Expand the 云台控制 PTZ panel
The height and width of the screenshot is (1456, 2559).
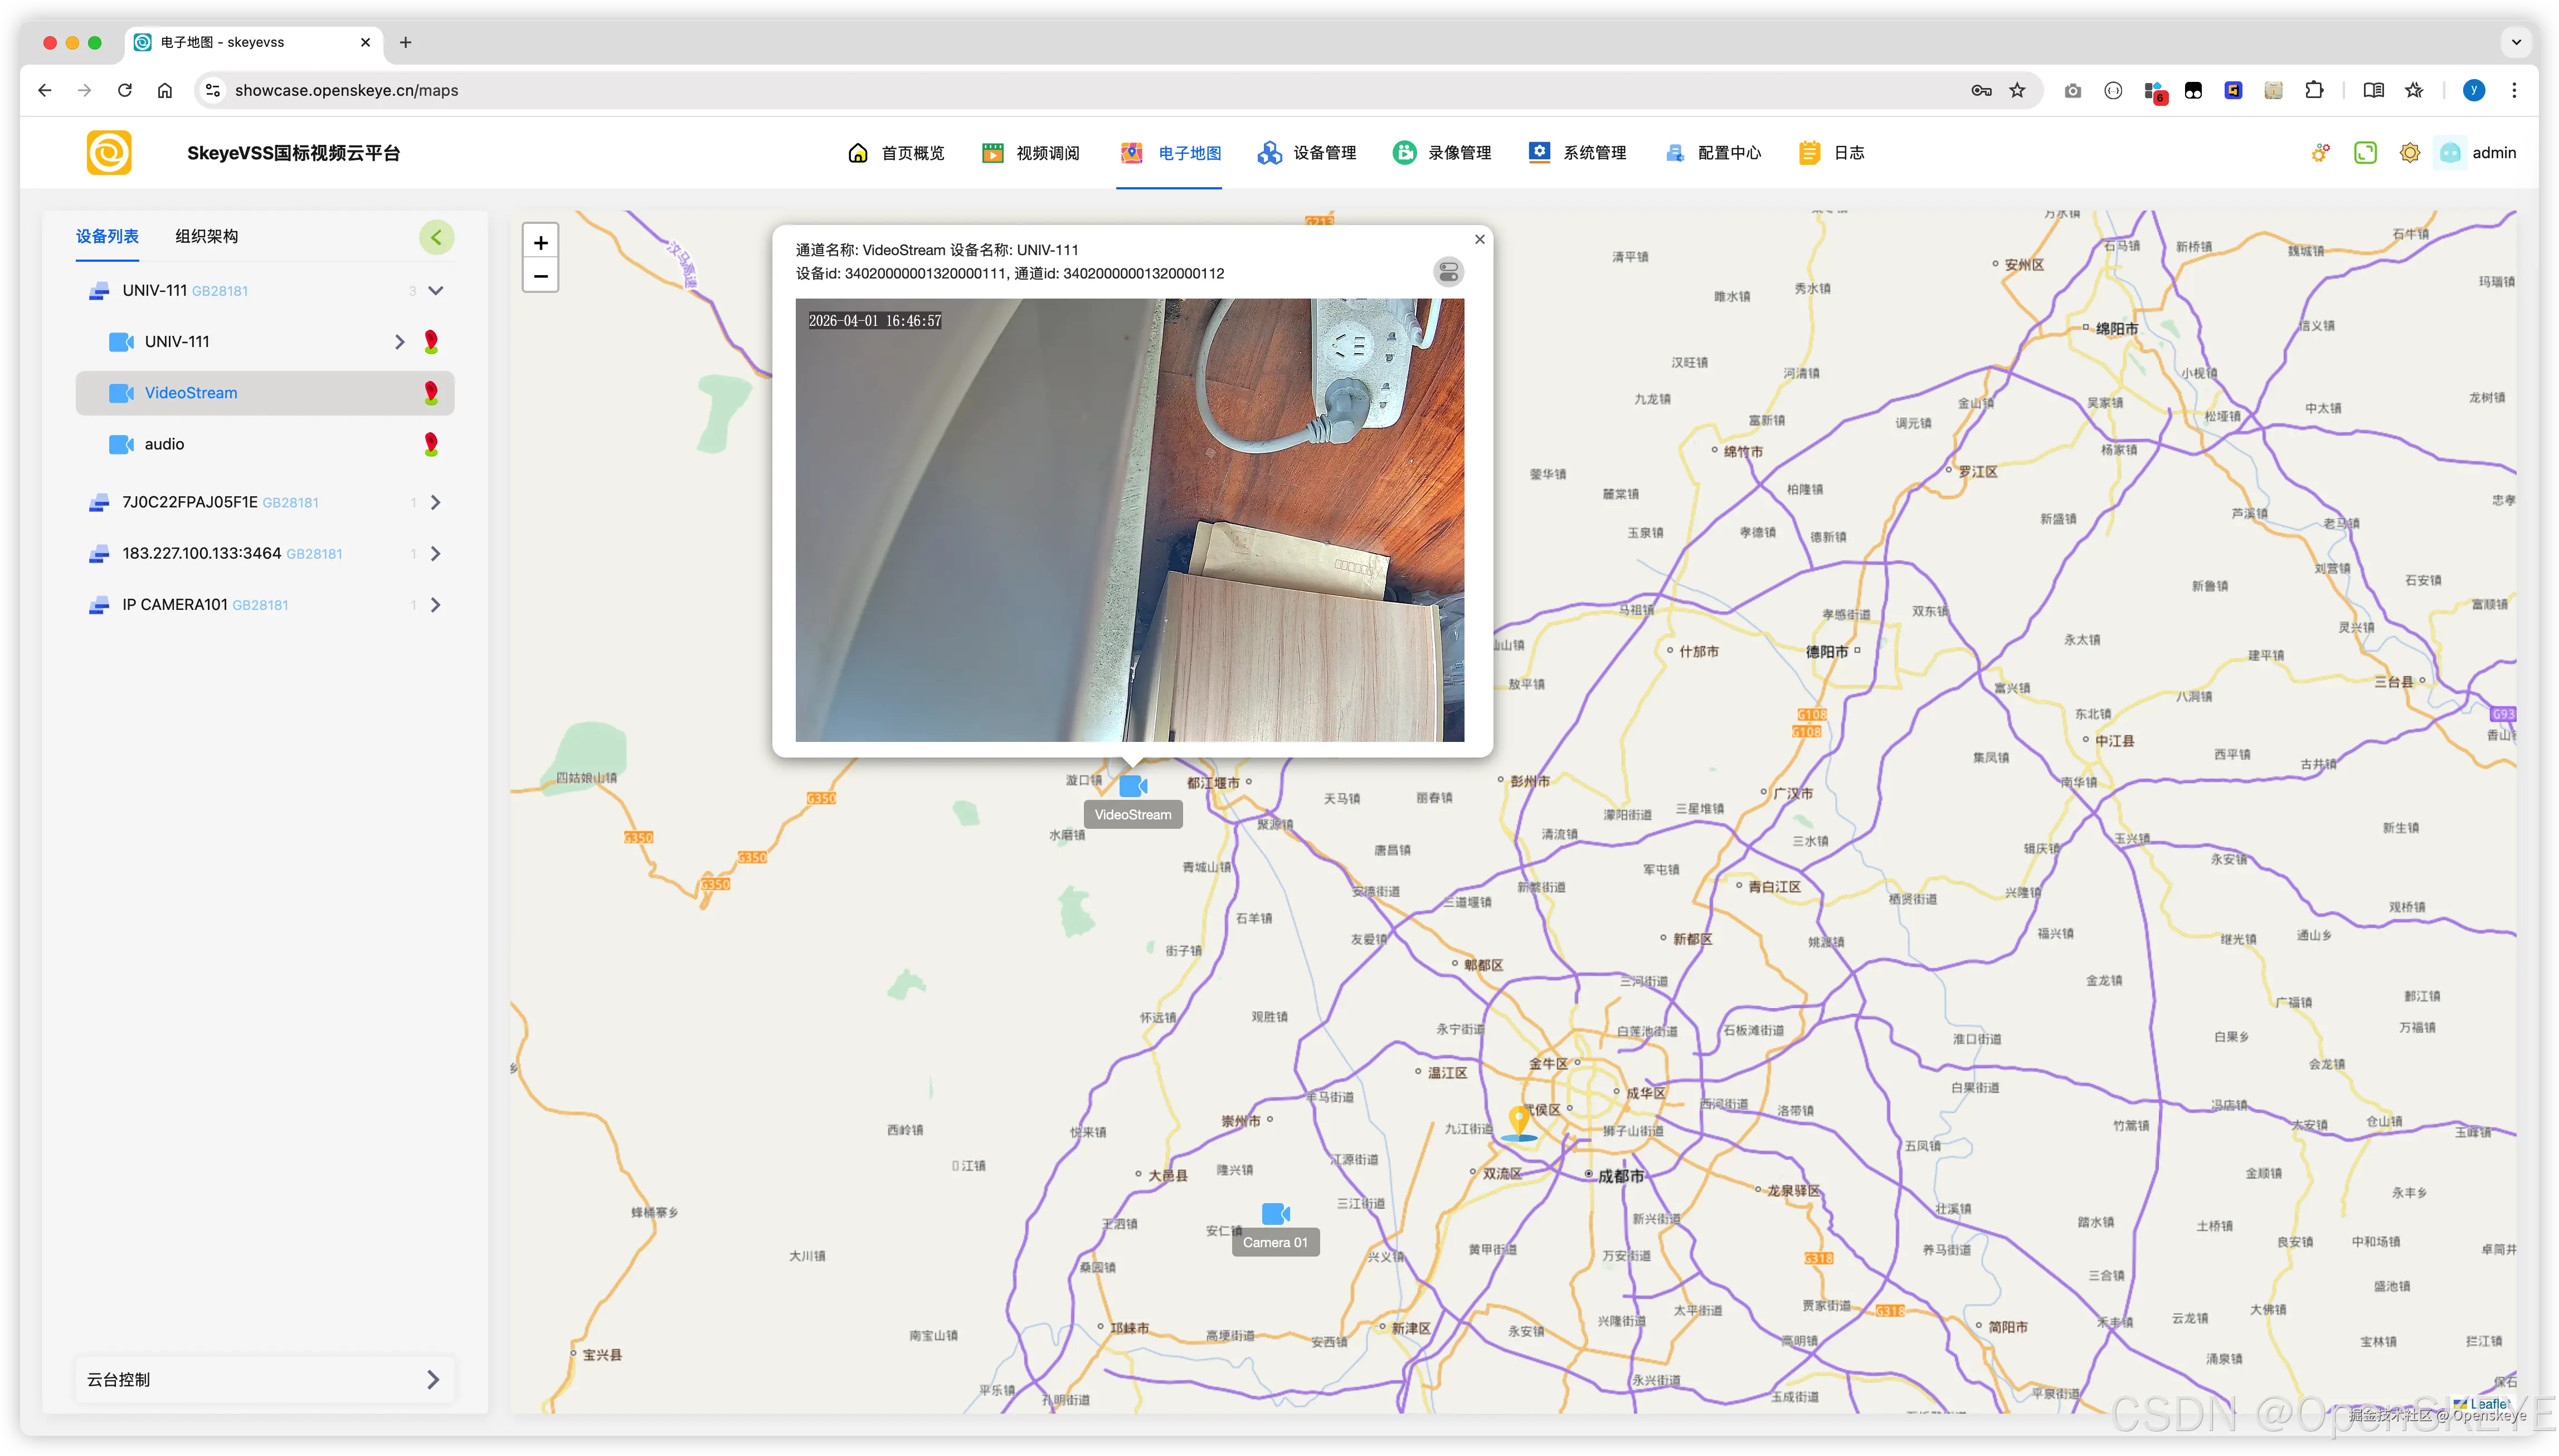(432, 1380)
